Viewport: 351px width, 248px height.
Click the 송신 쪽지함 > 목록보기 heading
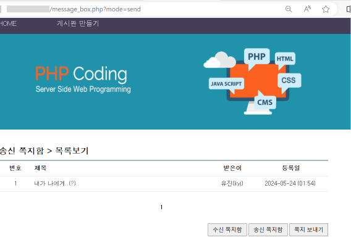click(44, 151)
